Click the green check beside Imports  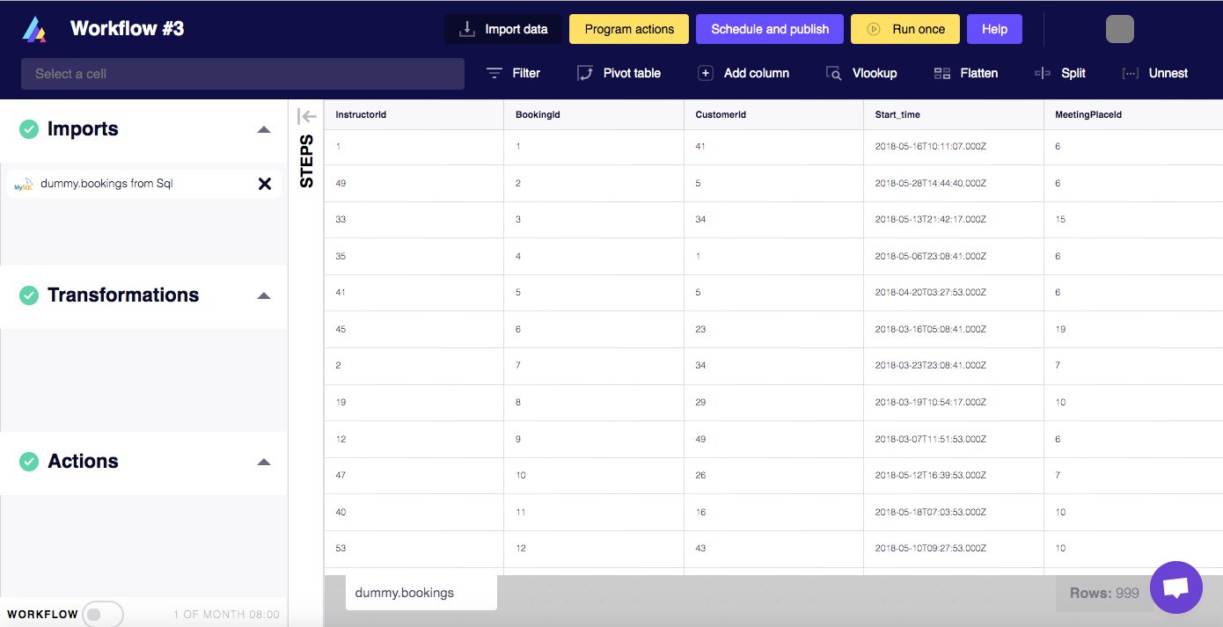(29, 129)
